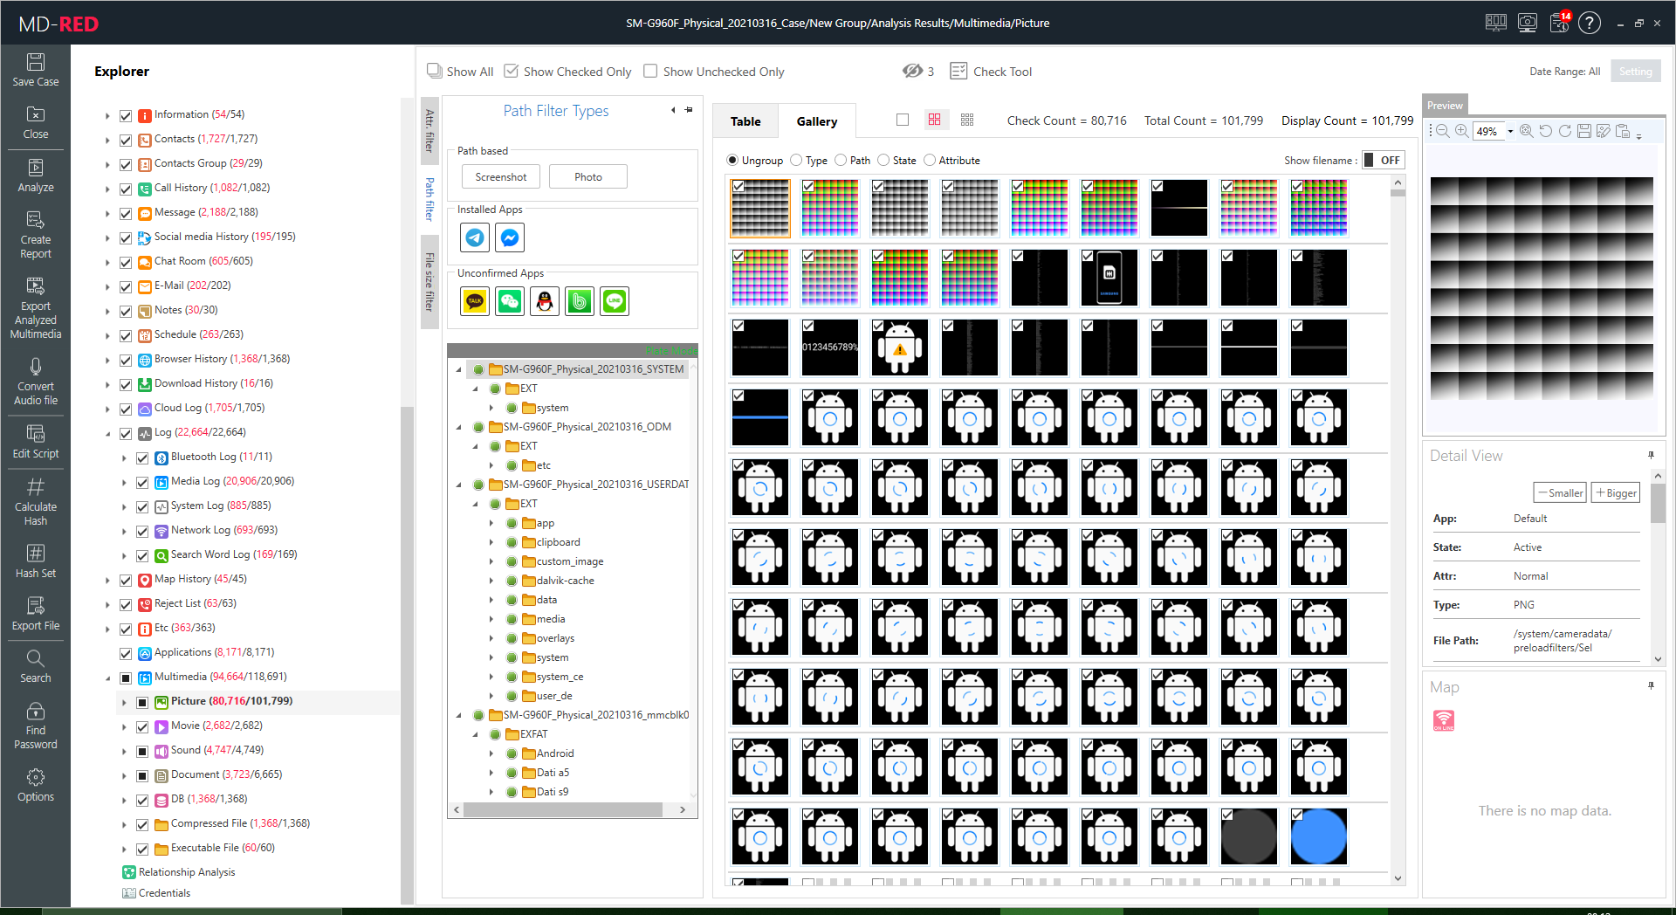
Task: Enable the Show Unchecked Only checkbox
Action: tap(650, 72)
